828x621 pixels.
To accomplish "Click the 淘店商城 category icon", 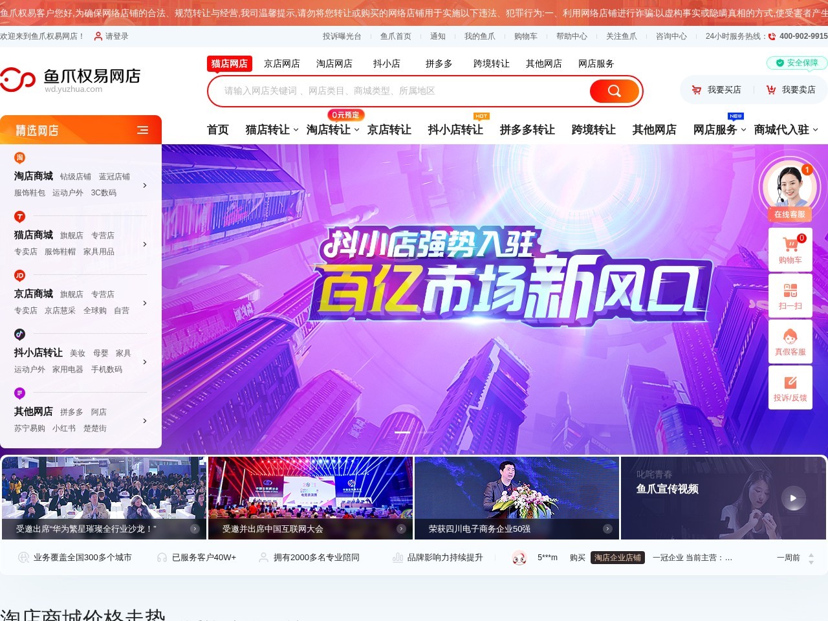I will tap(20, 158).
